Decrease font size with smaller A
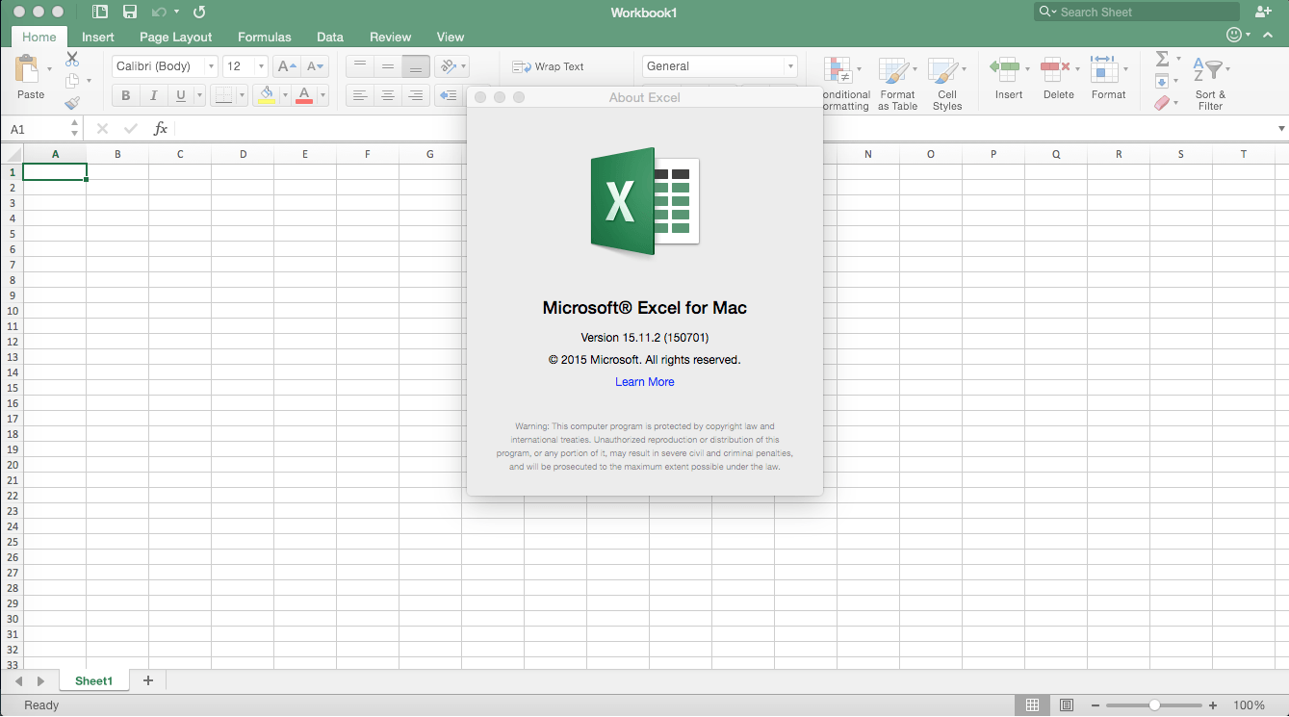1289x717 pixels. [315, 66]
